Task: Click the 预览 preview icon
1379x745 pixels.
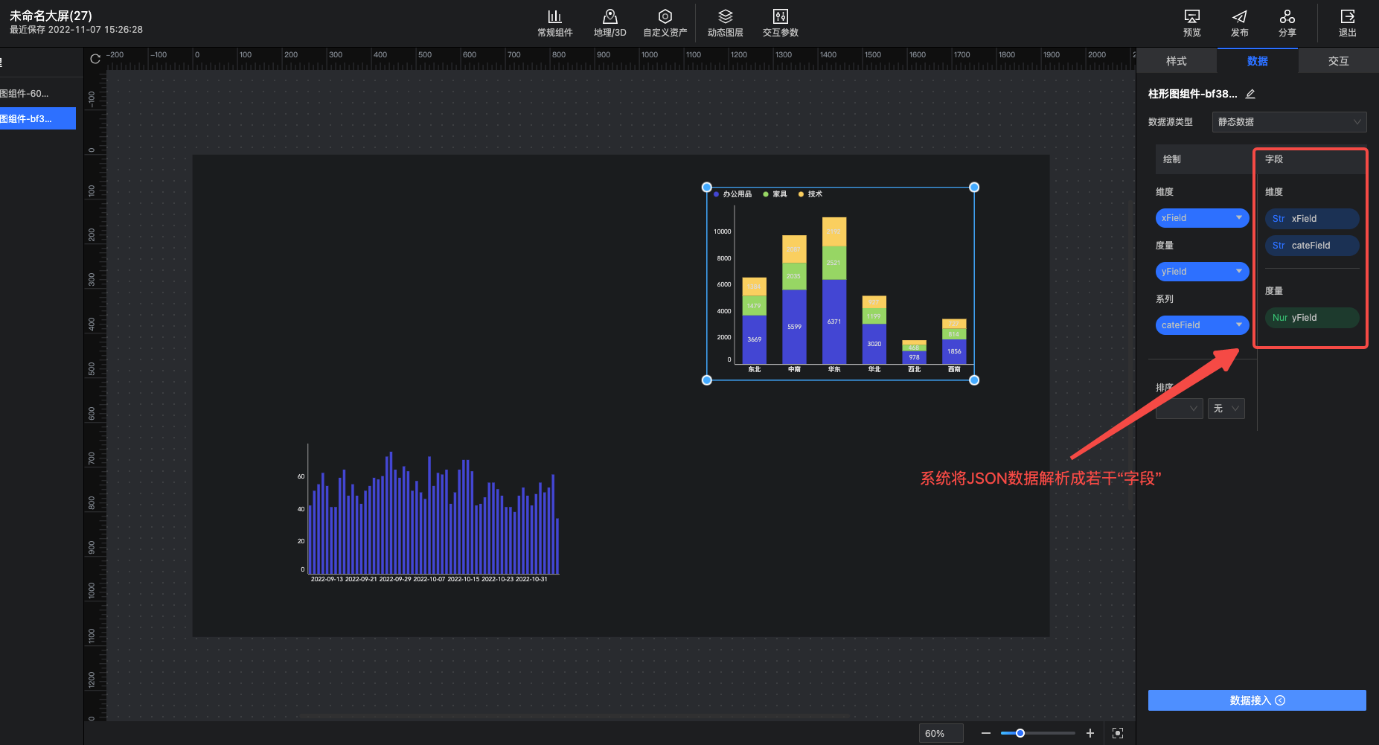Action: click(x=1191, y=17)
